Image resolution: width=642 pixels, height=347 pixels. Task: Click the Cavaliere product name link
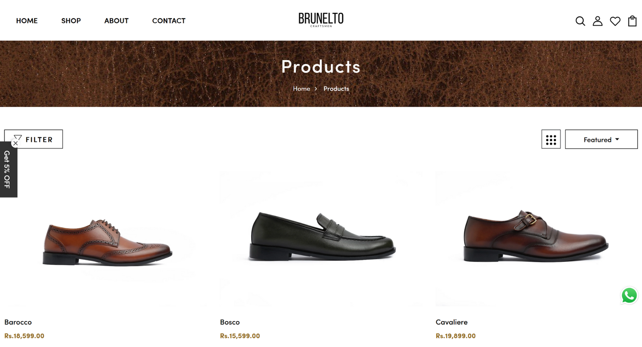[451, 322]
